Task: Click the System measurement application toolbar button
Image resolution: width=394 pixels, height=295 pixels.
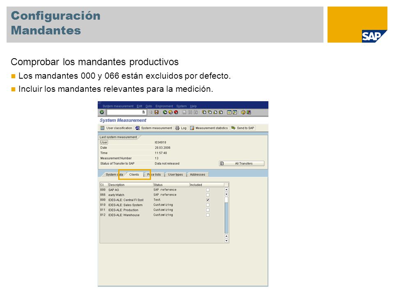Action: point(154,128)
